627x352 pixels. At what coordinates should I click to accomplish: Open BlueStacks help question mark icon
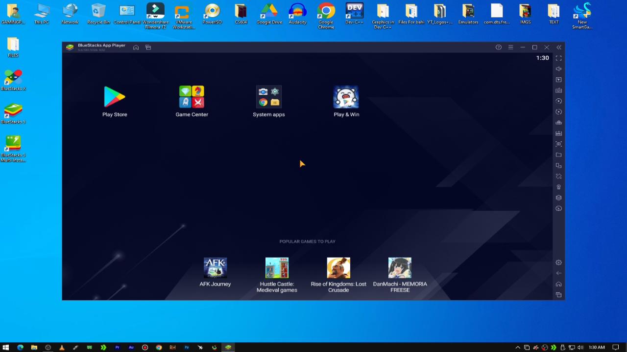pos(499,47)
